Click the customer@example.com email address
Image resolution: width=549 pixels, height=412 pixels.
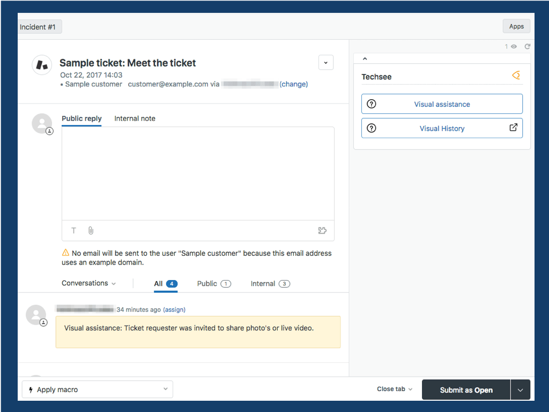coord(168,84)
